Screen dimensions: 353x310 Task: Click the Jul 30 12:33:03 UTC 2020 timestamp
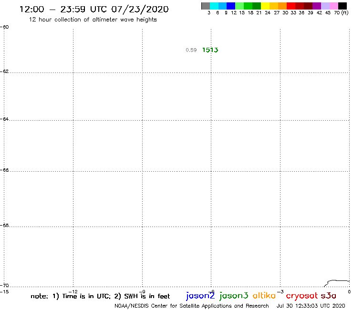(311, 306)
